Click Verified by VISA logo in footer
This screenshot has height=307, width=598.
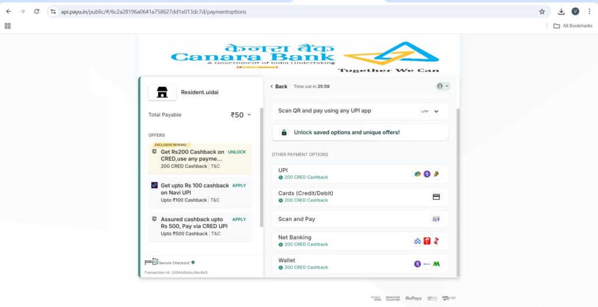pyautogui.click(x=376, y=298)
